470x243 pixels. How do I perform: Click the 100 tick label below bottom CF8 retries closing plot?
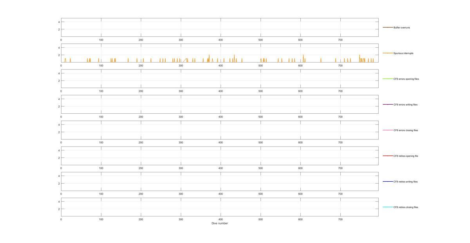coord(101,220)
